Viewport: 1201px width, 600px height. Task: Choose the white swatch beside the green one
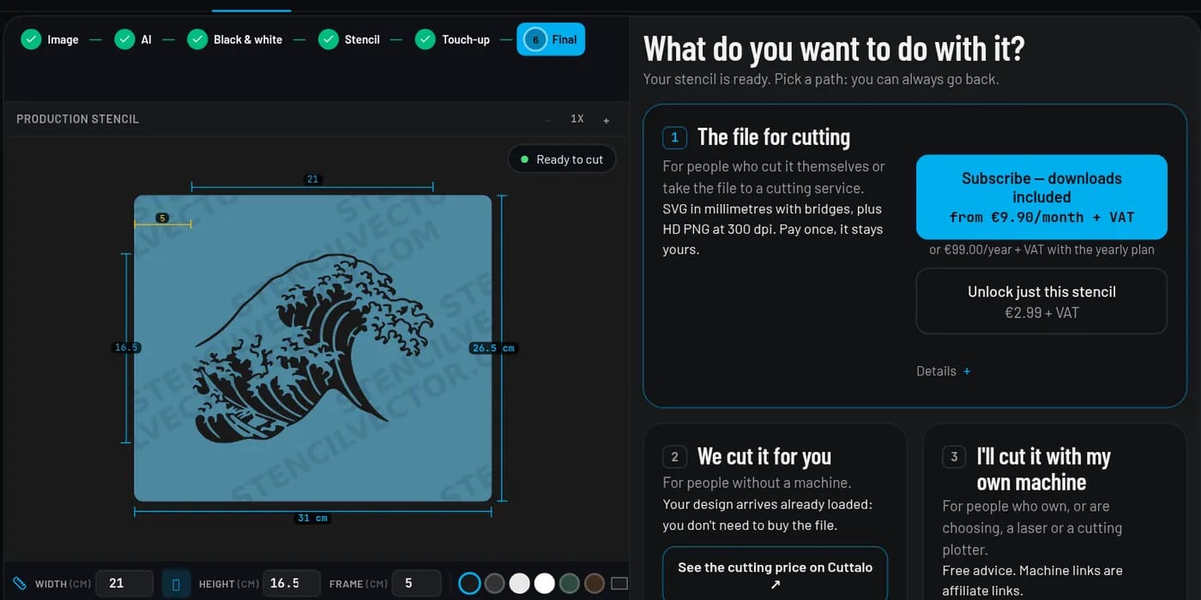(x=545, y=584)
